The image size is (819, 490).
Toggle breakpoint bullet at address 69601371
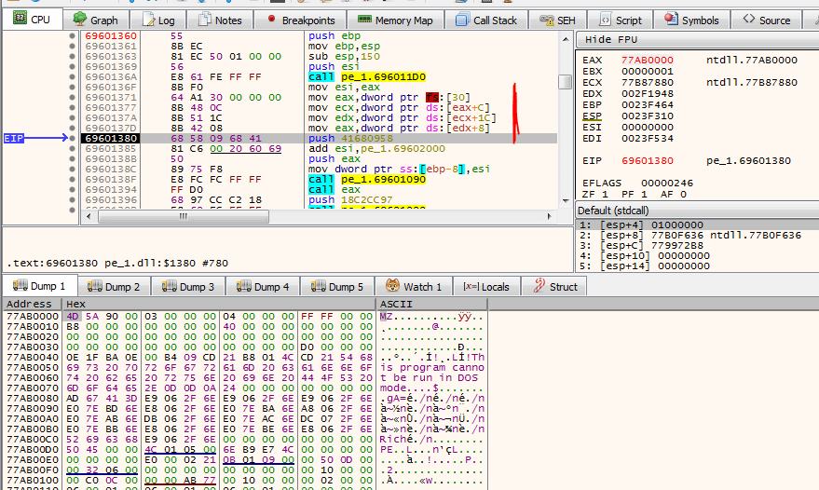72,97
